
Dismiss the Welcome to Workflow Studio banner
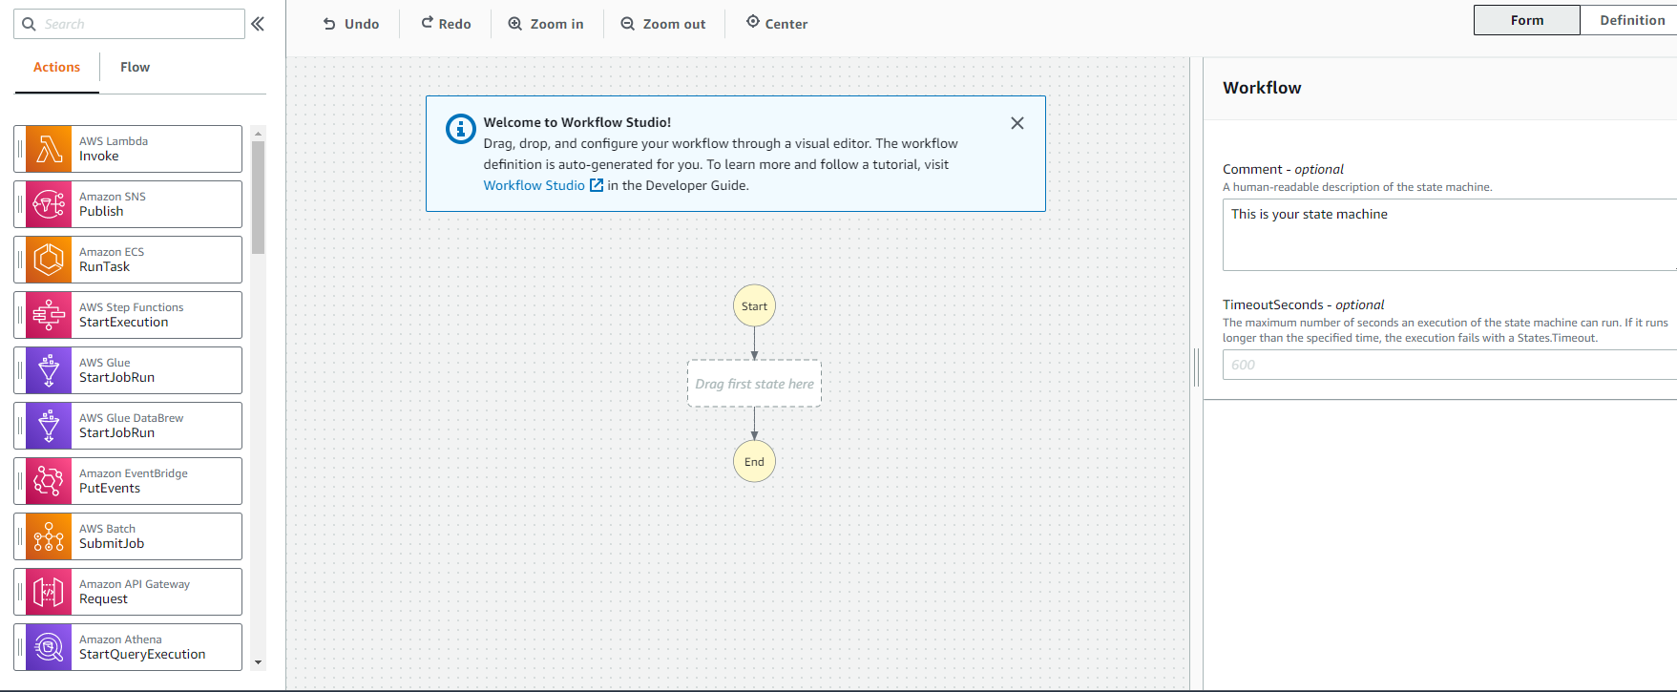tap(1017, 123)
